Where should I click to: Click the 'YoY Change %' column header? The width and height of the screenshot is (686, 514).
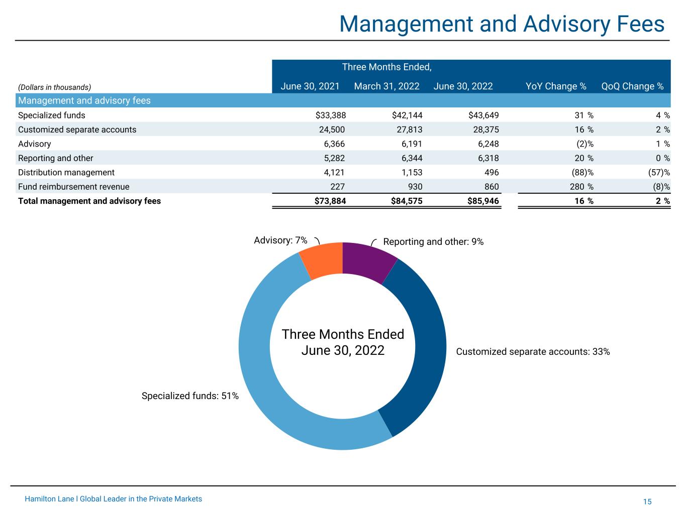coord(556,86)
